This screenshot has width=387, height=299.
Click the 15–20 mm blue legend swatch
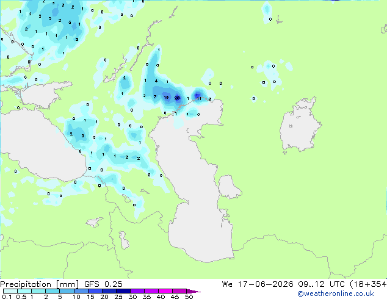tap(95, 291)
